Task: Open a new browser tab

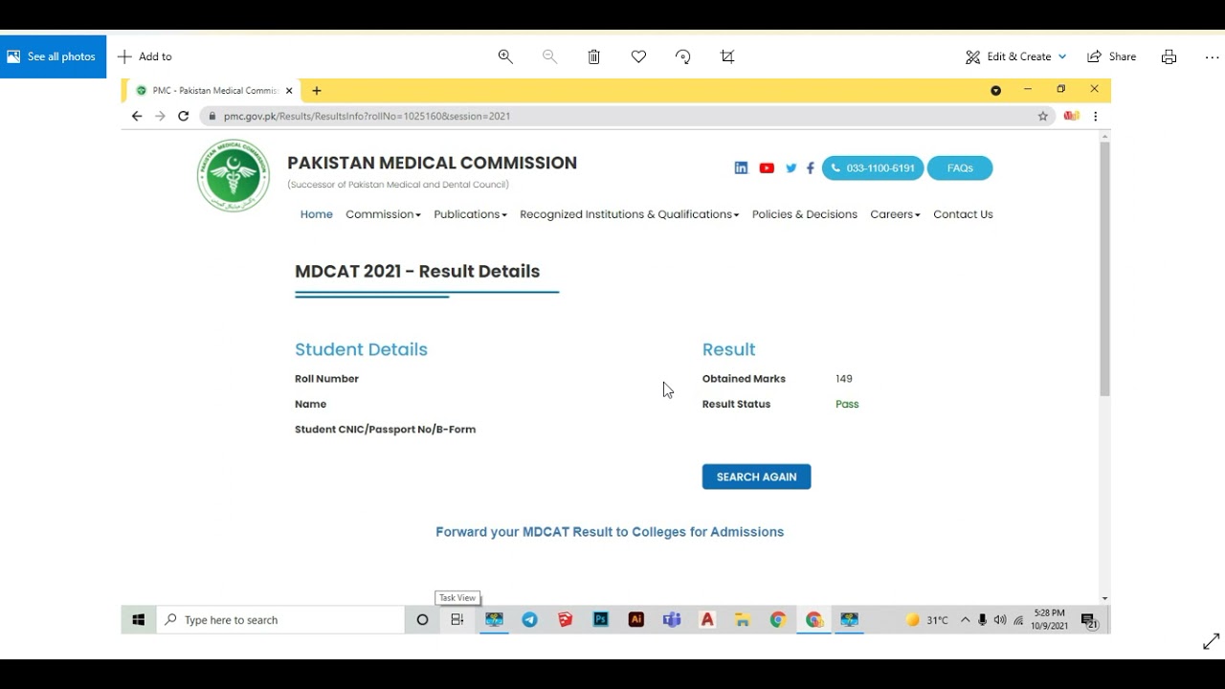Action: pos(317,91)
